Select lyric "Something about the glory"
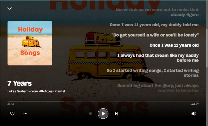This screenshot has width=208, height=126. click(x=158, y=88)
